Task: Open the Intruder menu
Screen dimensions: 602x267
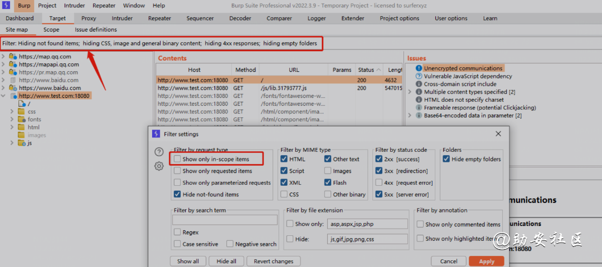Action: point(75,6)
